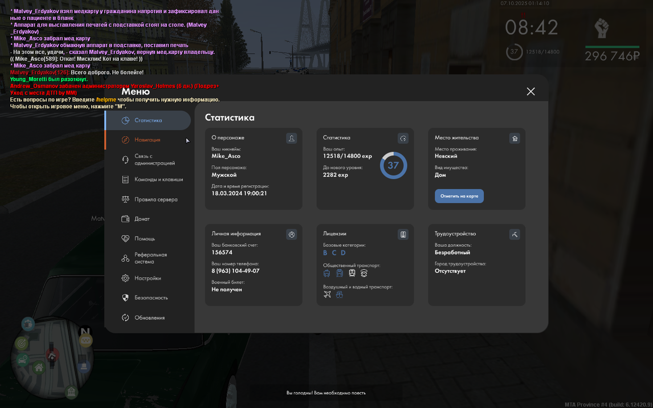
Task: Open Реферальная система section
Action: [148, 258]
